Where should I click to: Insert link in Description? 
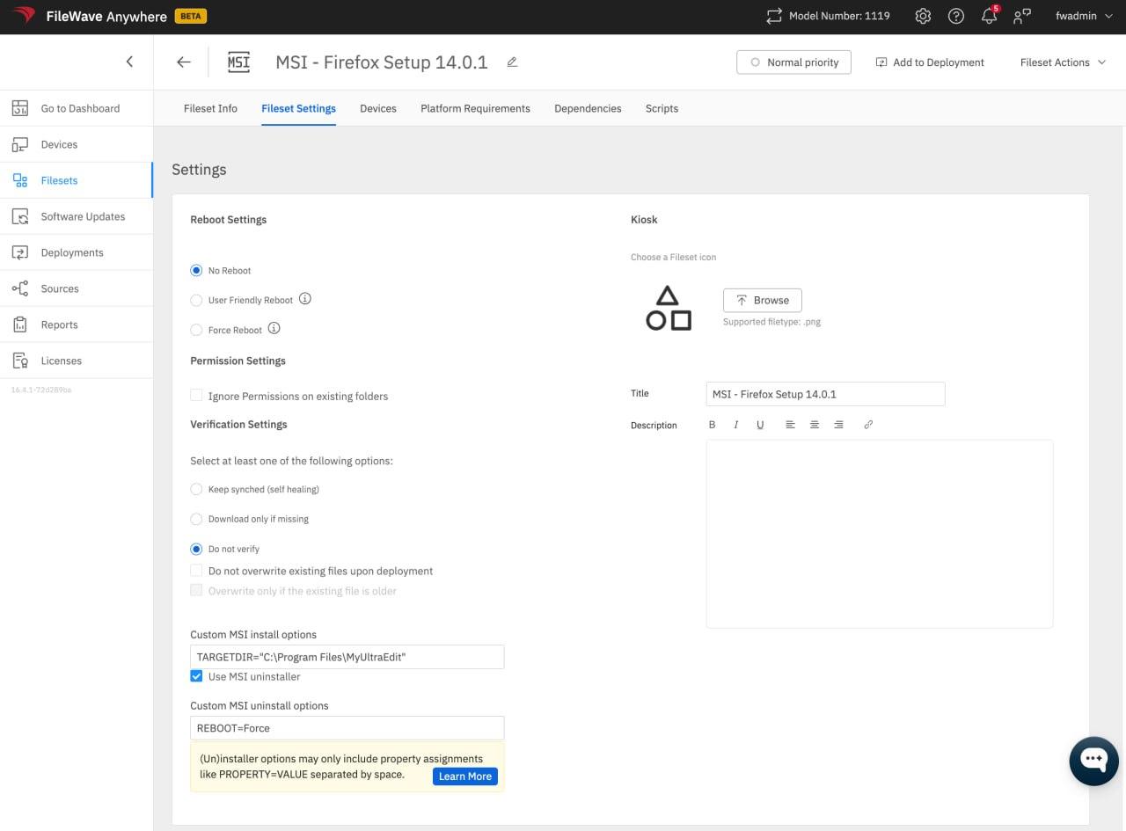pos(868,425)
